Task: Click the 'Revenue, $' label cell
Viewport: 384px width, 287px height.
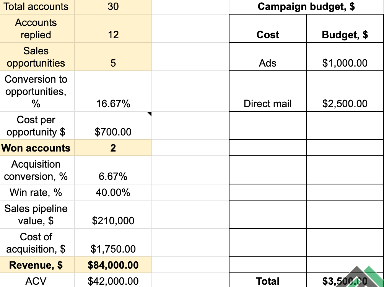Action: coord(37,265)
